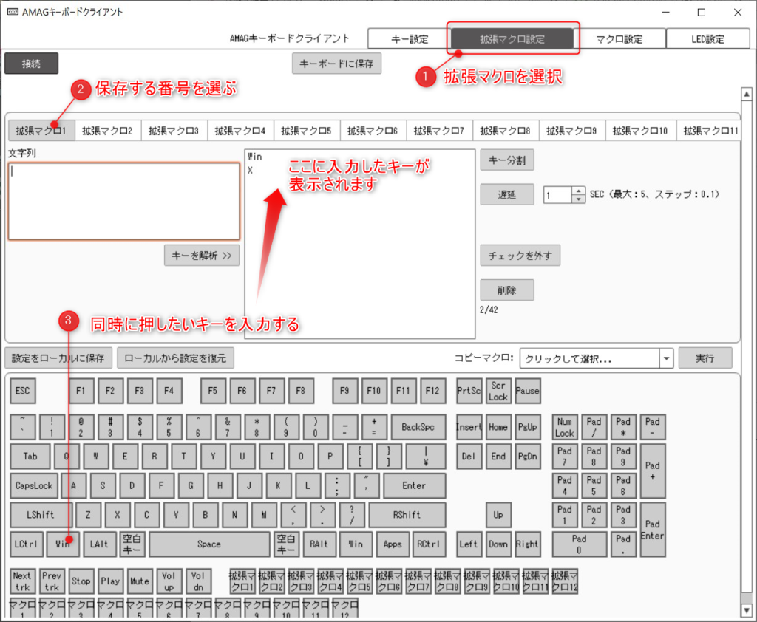
Task: Toggle the CapsLock key on the virtual keyboard
Action: click(x=33, y=485)
